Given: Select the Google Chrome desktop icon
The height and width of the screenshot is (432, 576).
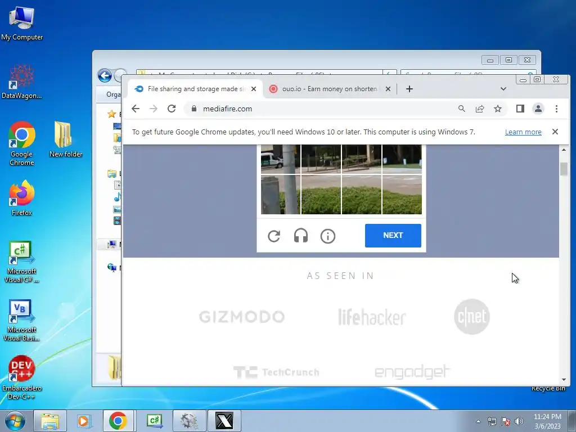Looking at the screenshot, I should (x=22, y=143).
